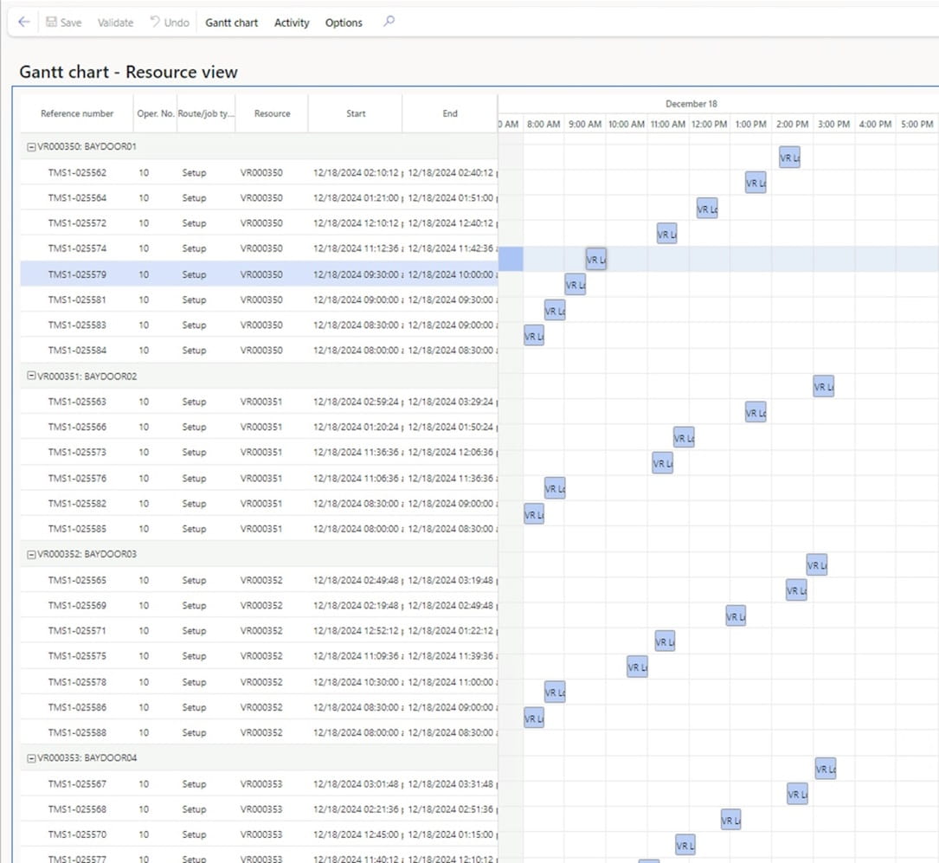939x863 pixels.
Task: Click the Resource column header
Action: (272, 113)
